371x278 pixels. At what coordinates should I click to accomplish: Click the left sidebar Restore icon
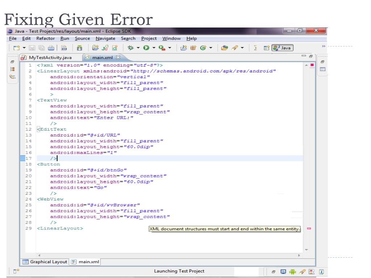pyautogui.click(x=12, y=62)
